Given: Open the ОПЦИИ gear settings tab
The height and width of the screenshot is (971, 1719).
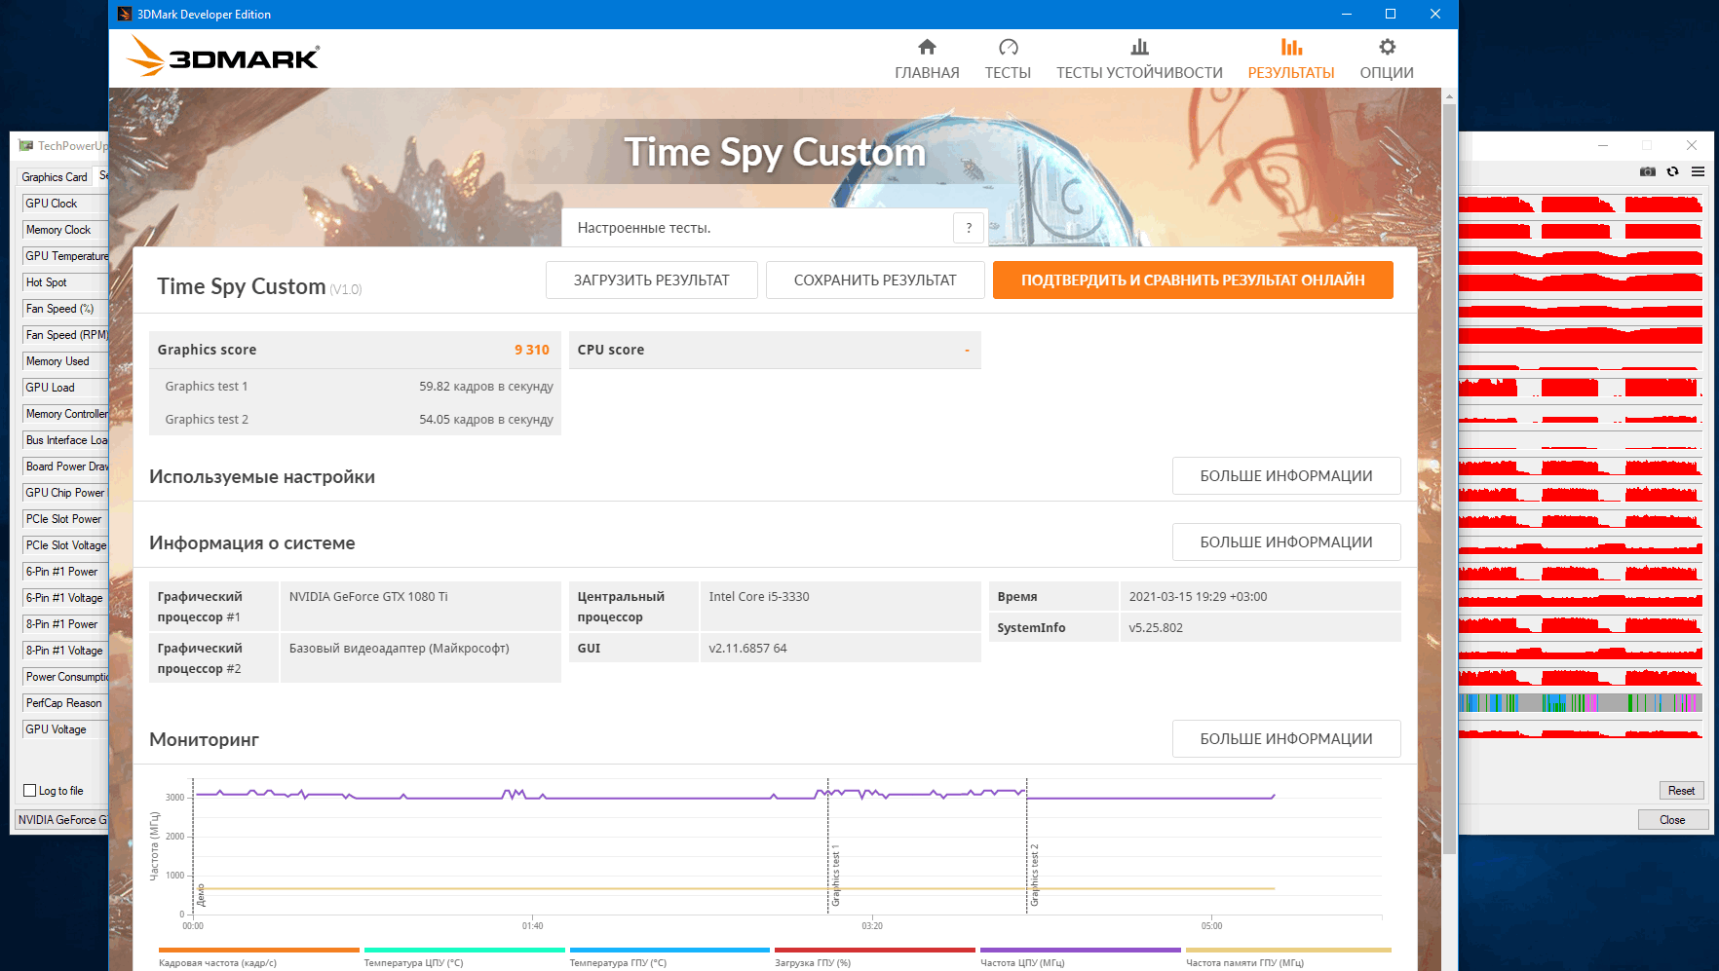Looking at the screenshot, I should [1387, 59].
